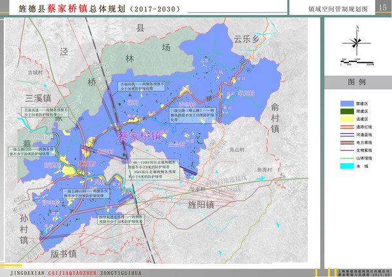Click the purple 蔡家桥镇 label on the map

tap(140, 137)
